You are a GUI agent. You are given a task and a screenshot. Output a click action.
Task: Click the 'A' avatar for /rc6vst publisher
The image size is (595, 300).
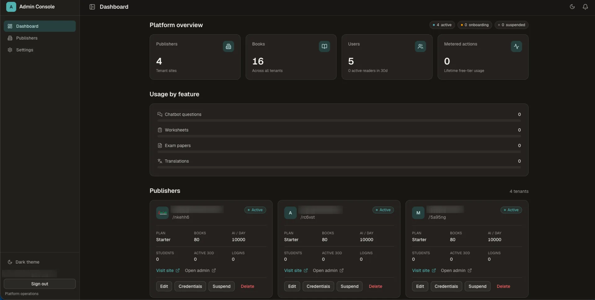(290, 213)
